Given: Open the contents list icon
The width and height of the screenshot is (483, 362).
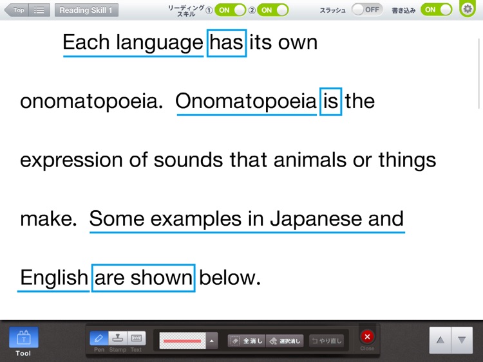Looking at the screenshot, I should [39, 10].
